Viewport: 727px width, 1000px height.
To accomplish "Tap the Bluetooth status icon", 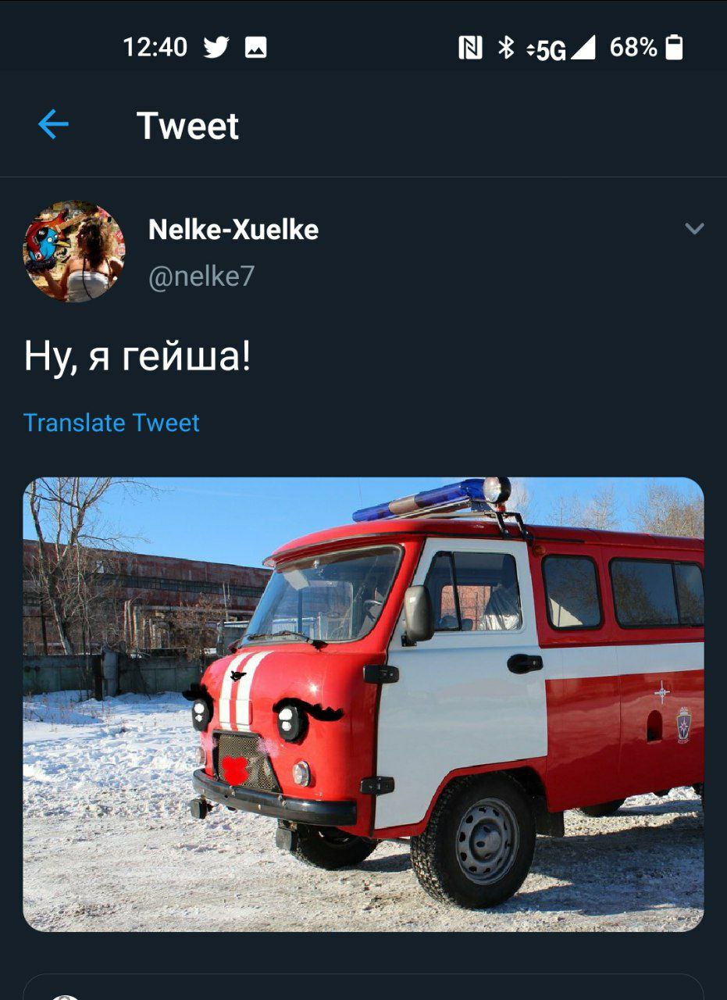I will click(507, 48).
